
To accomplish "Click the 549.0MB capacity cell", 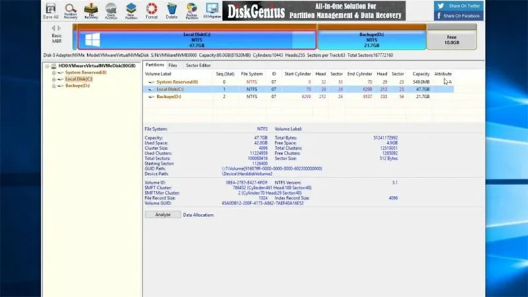I will [x=421, y=82].
